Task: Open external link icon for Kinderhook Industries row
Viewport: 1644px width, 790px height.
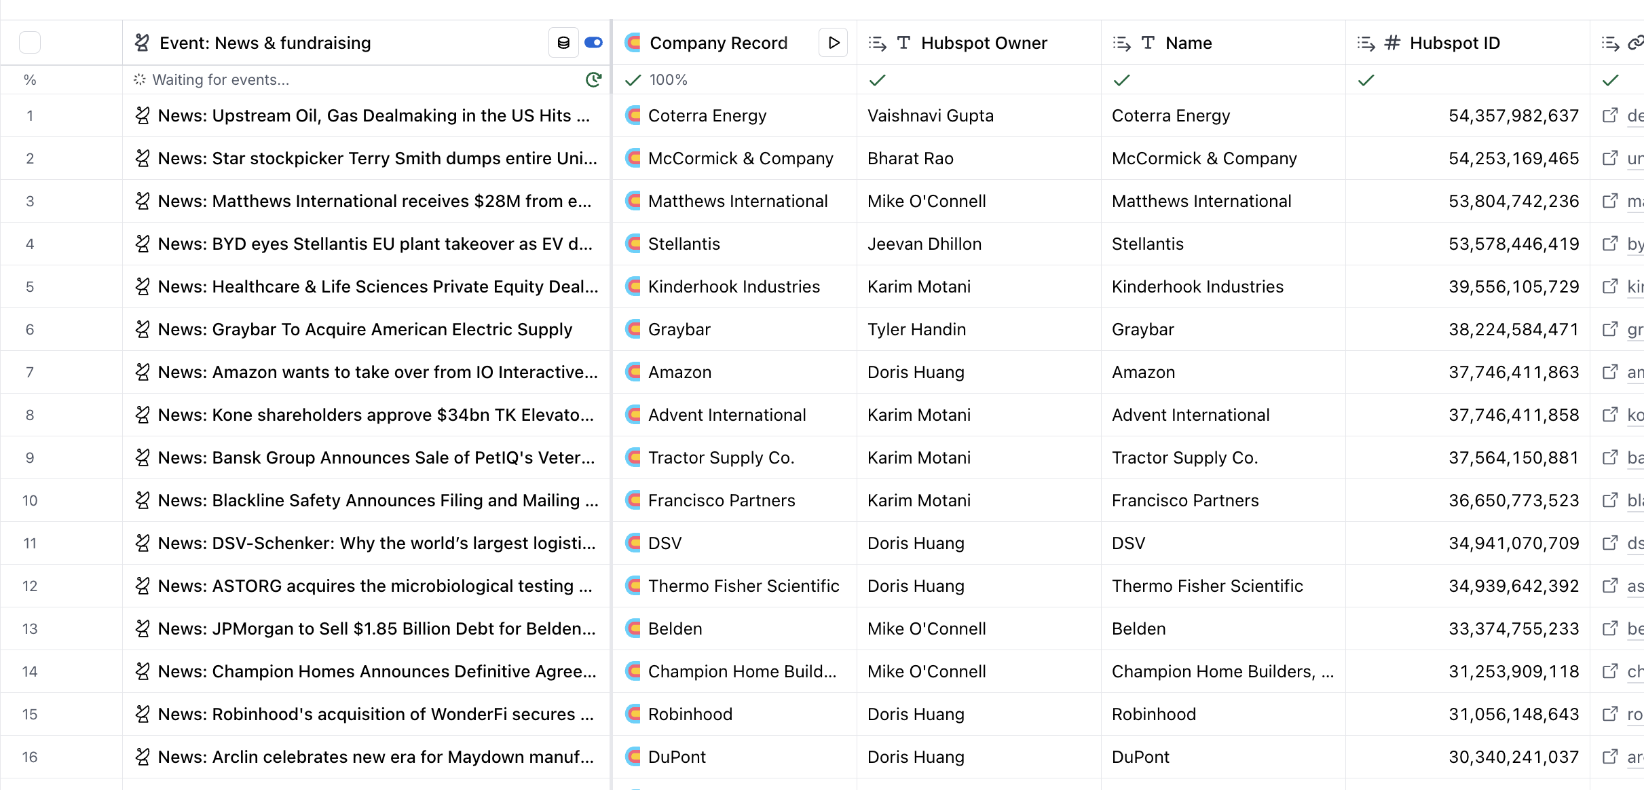Action: pyautogui.click(x=1610, y=286)
